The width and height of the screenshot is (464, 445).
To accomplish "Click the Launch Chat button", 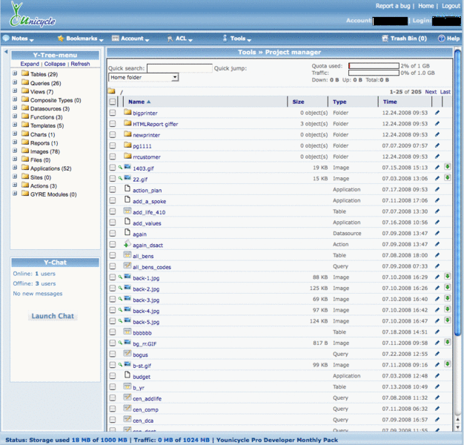I will click(53, 316).
